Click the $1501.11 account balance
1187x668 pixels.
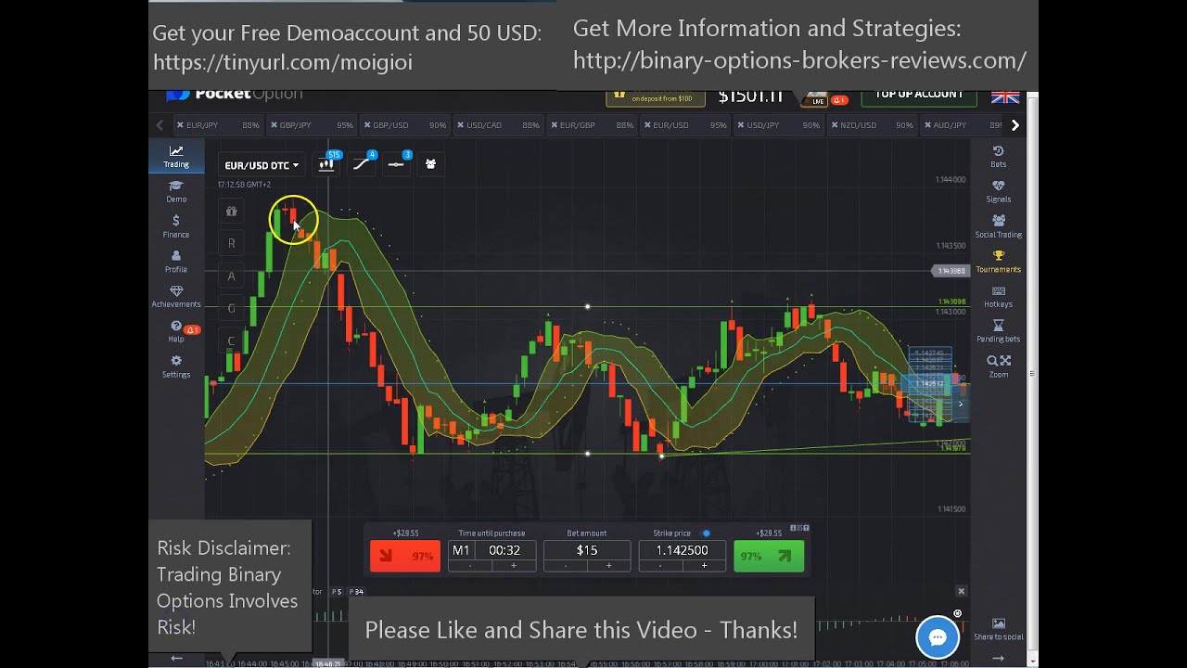click(751, 96)
